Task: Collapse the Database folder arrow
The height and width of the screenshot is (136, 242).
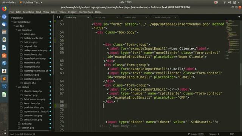Action: [16, 30]
